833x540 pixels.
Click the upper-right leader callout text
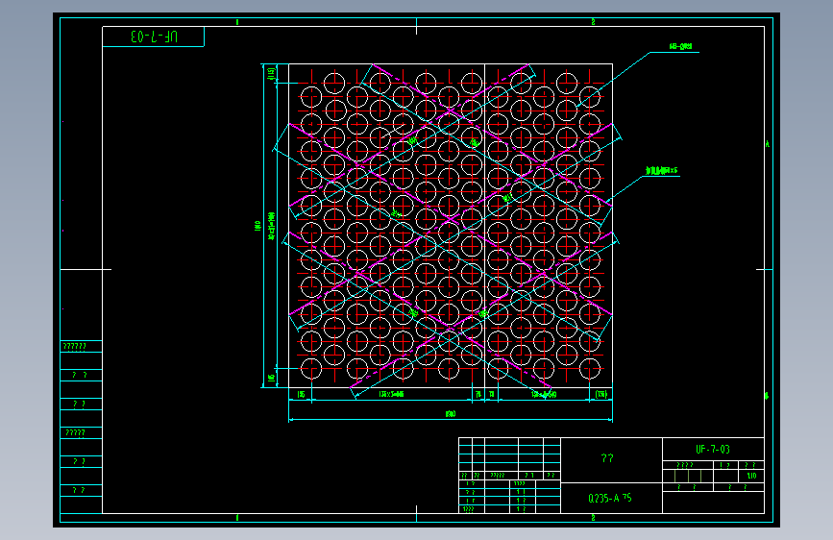click(x=680, y=47)
